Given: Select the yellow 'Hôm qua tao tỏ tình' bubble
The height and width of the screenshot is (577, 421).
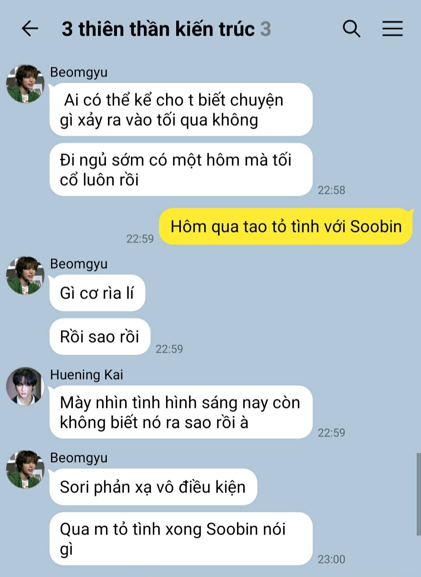Looking at the screenshot, I should point(286,226).
